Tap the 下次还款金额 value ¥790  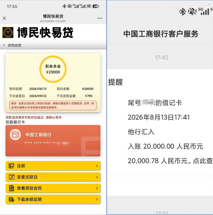point(89,96)
